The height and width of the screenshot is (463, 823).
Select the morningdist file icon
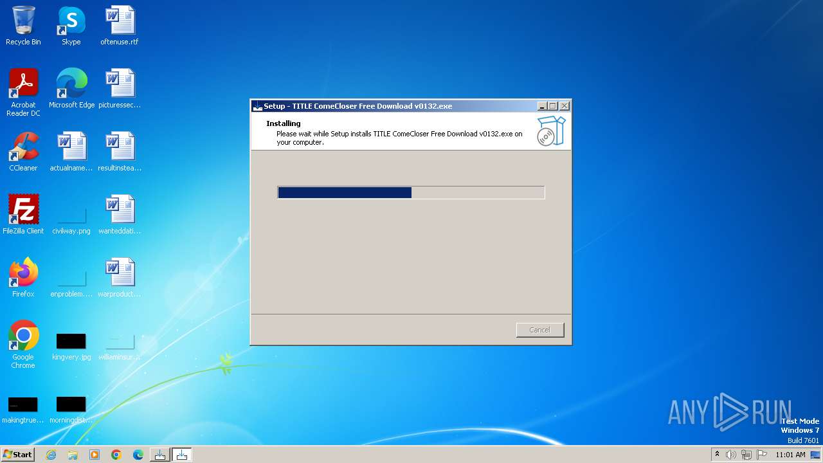[x=71, y=409]
